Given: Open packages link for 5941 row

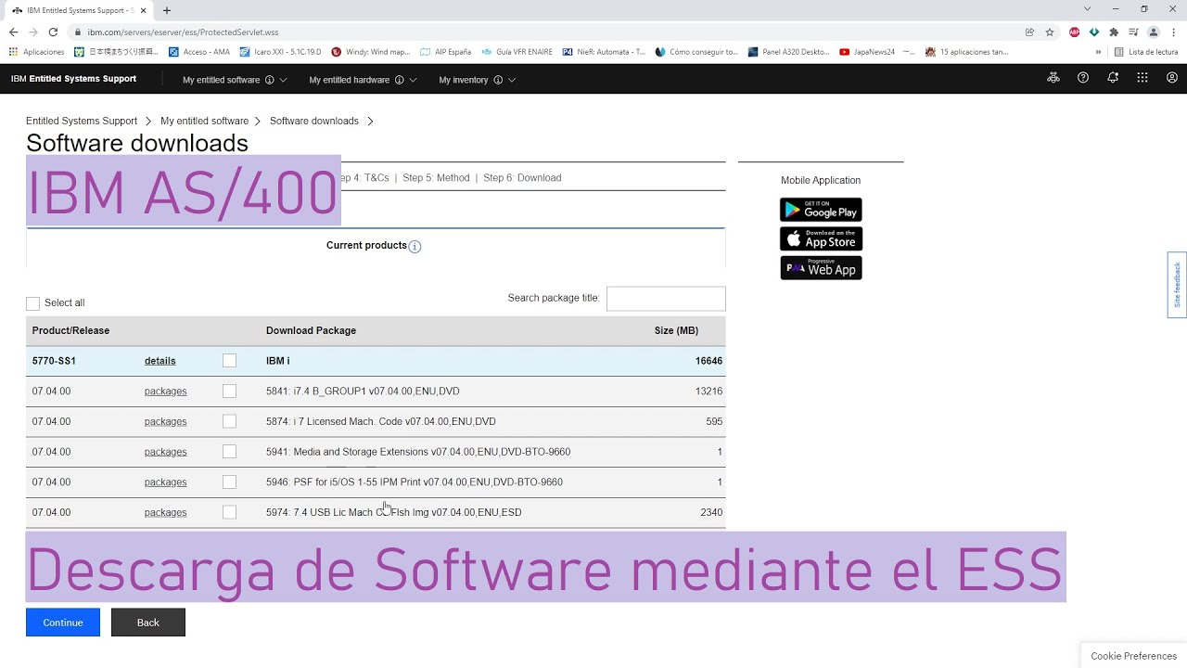Looking at the screenshot, I should click(166, 452).
